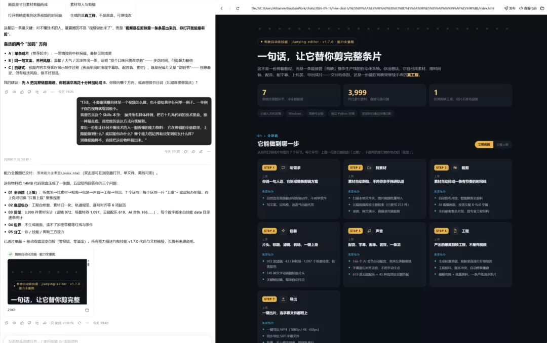This screenshot has height=343, width=547.
Task: Click the STEP 1 听需求 card
Action: point(299,189)
